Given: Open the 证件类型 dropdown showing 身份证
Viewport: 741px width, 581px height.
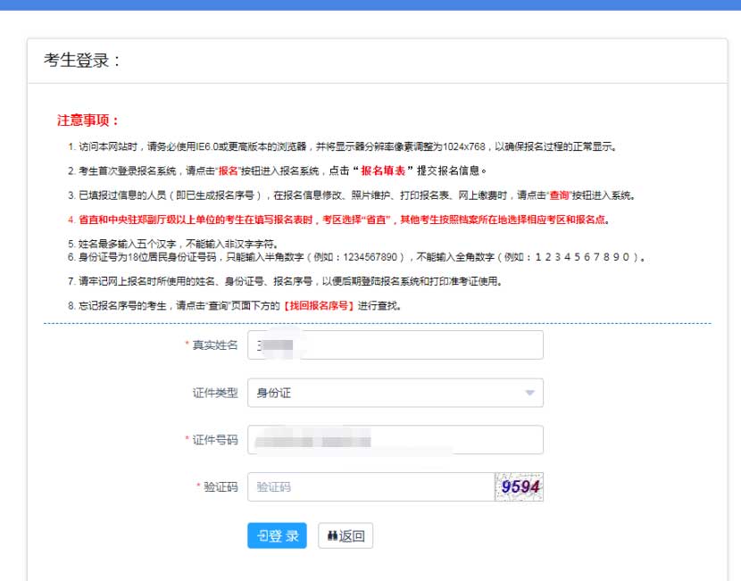Looking at the screenshot, I should coord(395,393).
